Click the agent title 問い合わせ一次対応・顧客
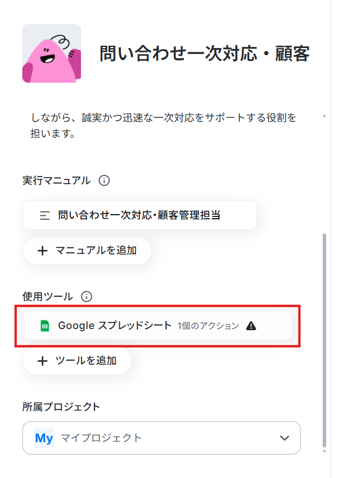Image resolution: width=352 pixels, height=478 pixels. [205, 53]
